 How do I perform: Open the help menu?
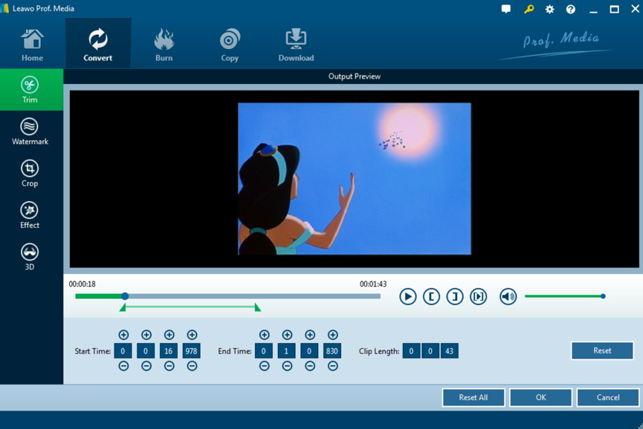[569, 9]
